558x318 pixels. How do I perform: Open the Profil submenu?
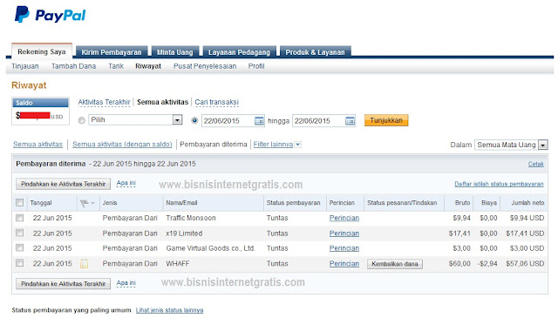click(x=256, y=66)
